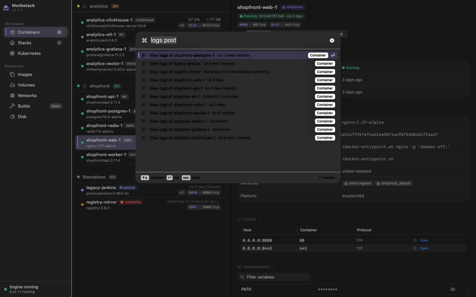Select View logs of analytics-vector-1
This screenshot has width=476, height=297.
click(x=238, y=121)
